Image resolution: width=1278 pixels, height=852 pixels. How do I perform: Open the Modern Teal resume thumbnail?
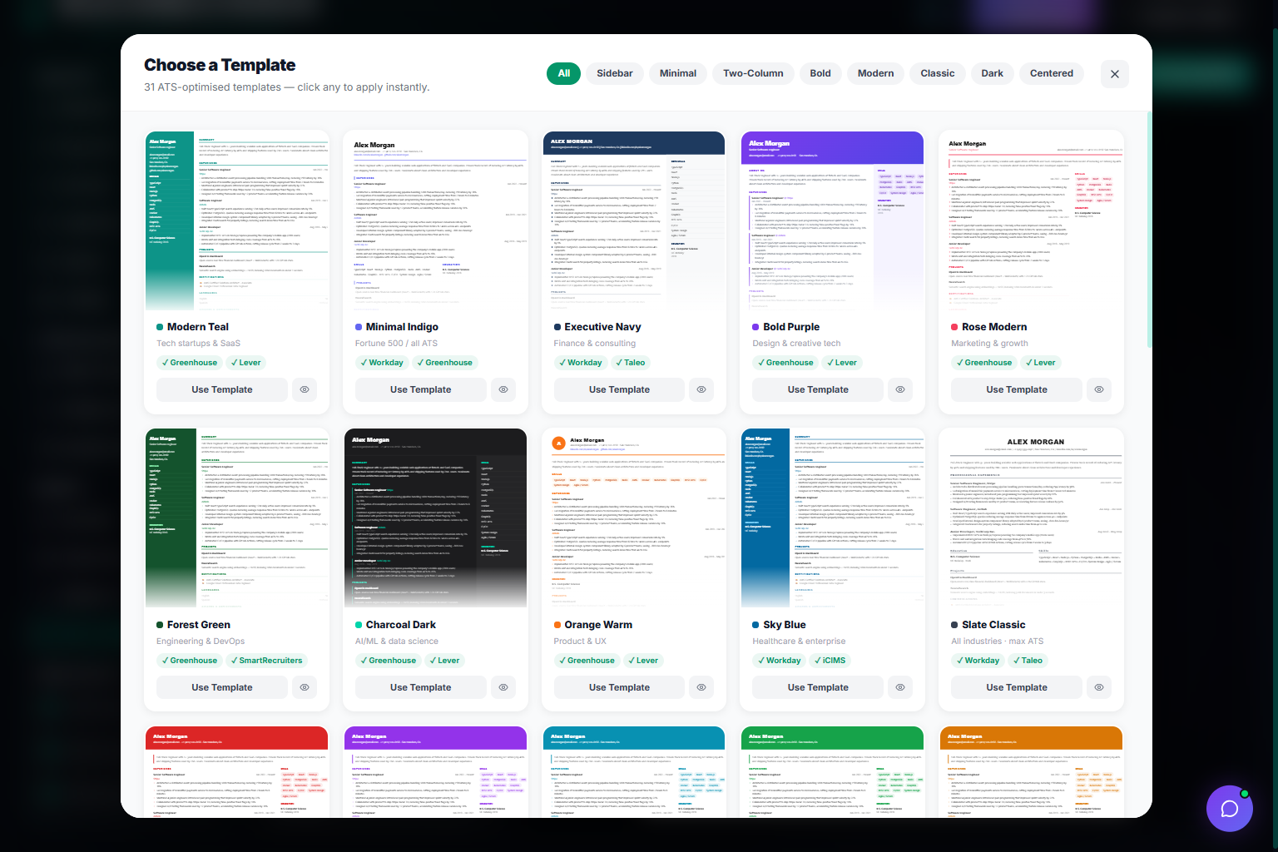click(x=237, y=220)
